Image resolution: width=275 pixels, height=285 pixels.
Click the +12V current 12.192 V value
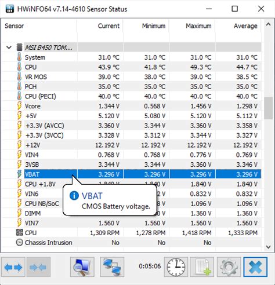107,145
